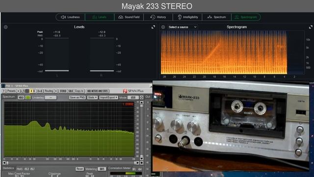
Task: Open Levels panel settings gear
Action: pyautogui.click(x=5, y=27)
